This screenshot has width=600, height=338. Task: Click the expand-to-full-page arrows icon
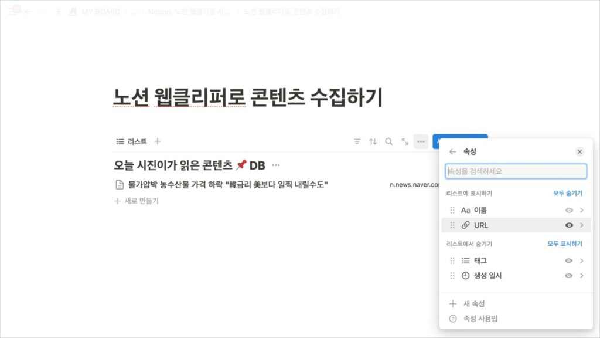pos(404,141)
